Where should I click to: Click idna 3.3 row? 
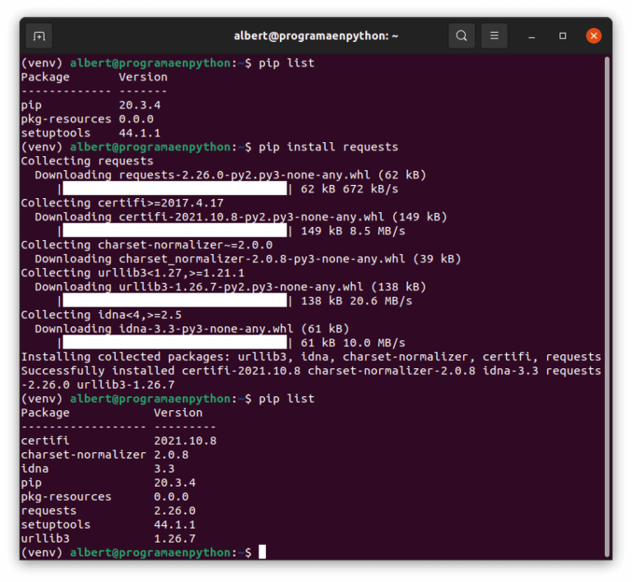point(98,469)
